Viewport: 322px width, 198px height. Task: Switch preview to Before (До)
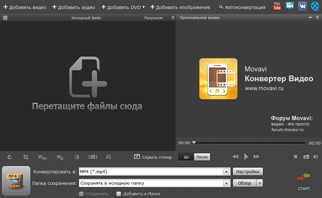coord(186,157)
